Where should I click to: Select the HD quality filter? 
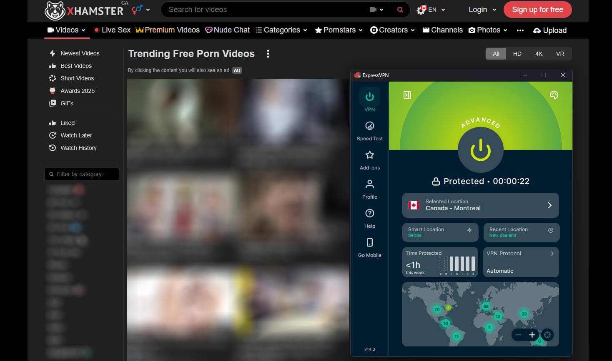(x=517, y=54)
